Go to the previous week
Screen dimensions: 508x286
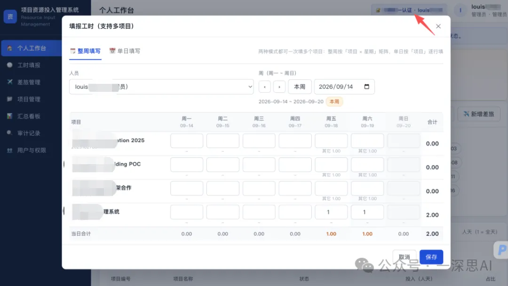pyautogui.click(x=265, y=87)
